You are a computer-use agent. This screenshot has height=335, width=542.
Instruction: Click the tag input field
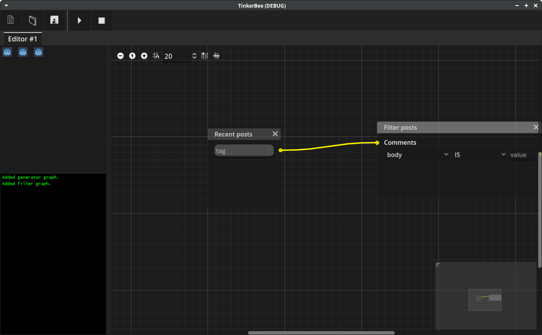tap(244, 151)
